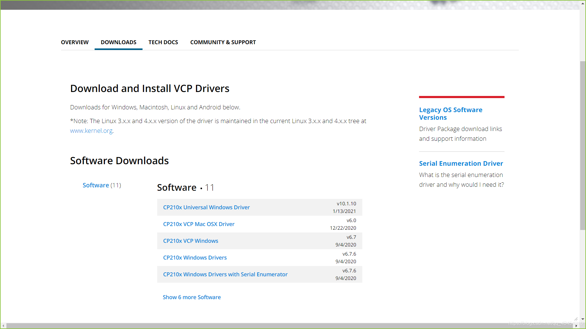The height and width of the screenshot is (329, 586).
Task: Expand Show 6 more Software
Action: point(192,297)
